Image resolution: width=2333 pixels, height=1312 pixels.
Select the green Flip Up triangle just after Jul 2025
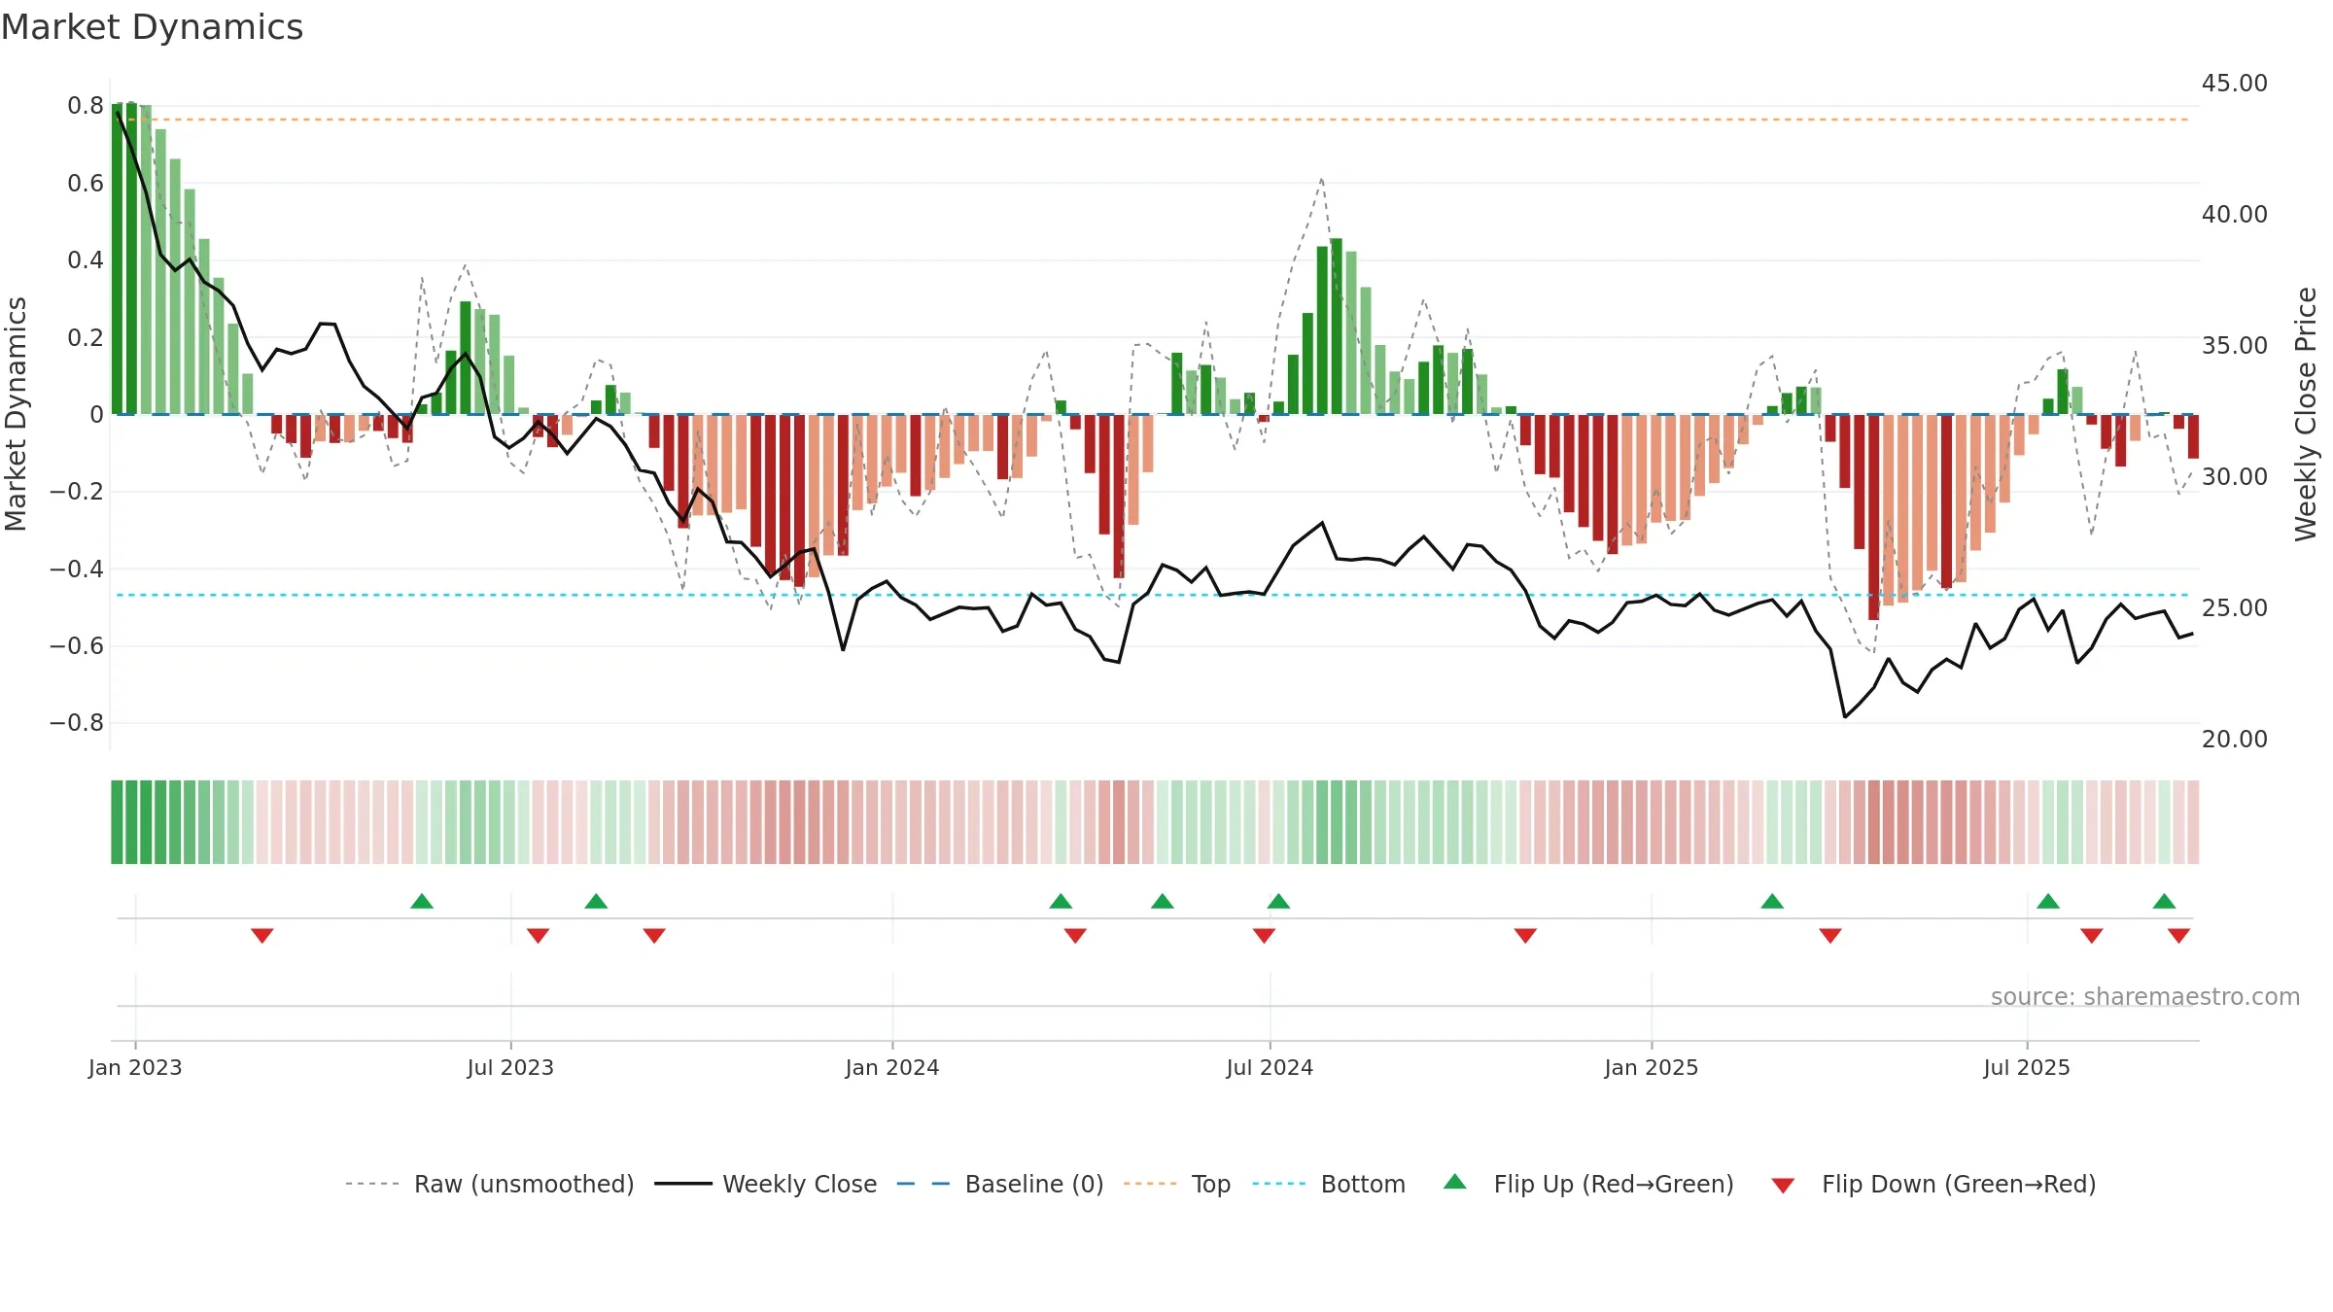[x=2048, y=901]
